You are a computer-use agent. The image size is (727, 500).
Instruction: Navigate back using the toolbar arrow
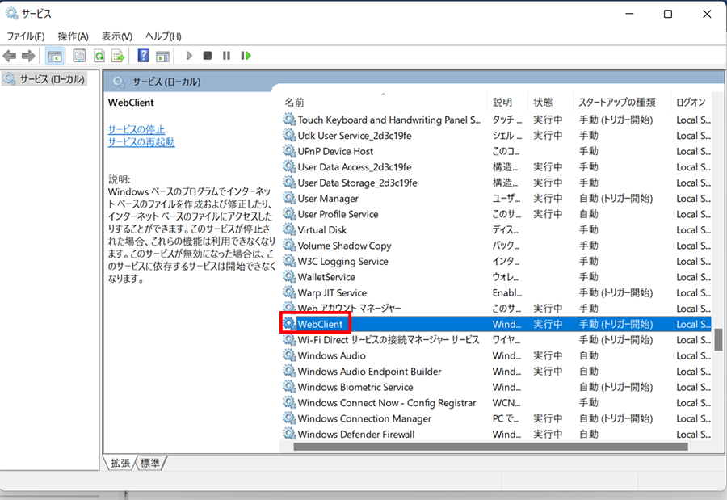[x=9, y=55]
